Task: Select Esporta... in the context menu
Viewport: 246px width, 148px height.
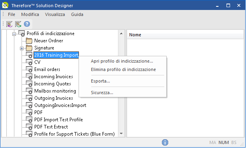Action: 100,81
